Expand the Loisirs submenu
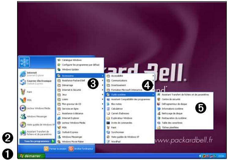Viewport: 228px width, 160px height. [x=80, y=99]
